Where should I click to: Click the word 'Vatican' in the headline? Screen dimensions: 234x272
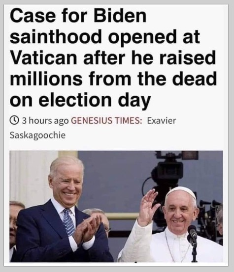(x=43, y=57)
